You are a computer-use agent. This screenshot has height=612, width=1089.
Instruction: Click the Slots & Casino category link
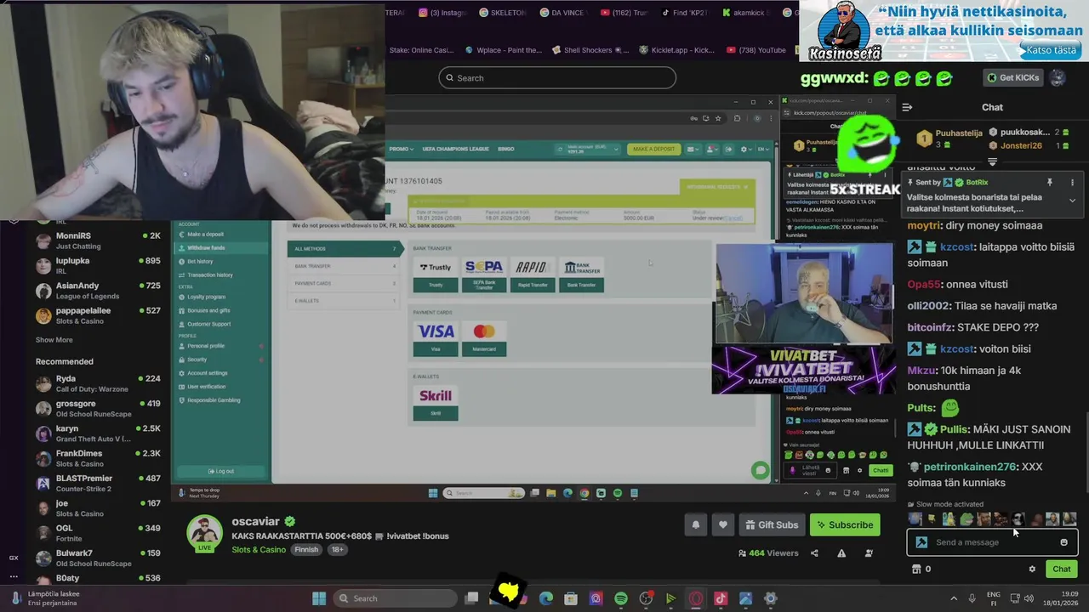[259, 550]
